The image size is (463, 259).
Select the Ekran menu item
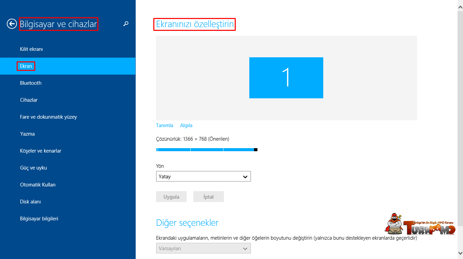68,66
